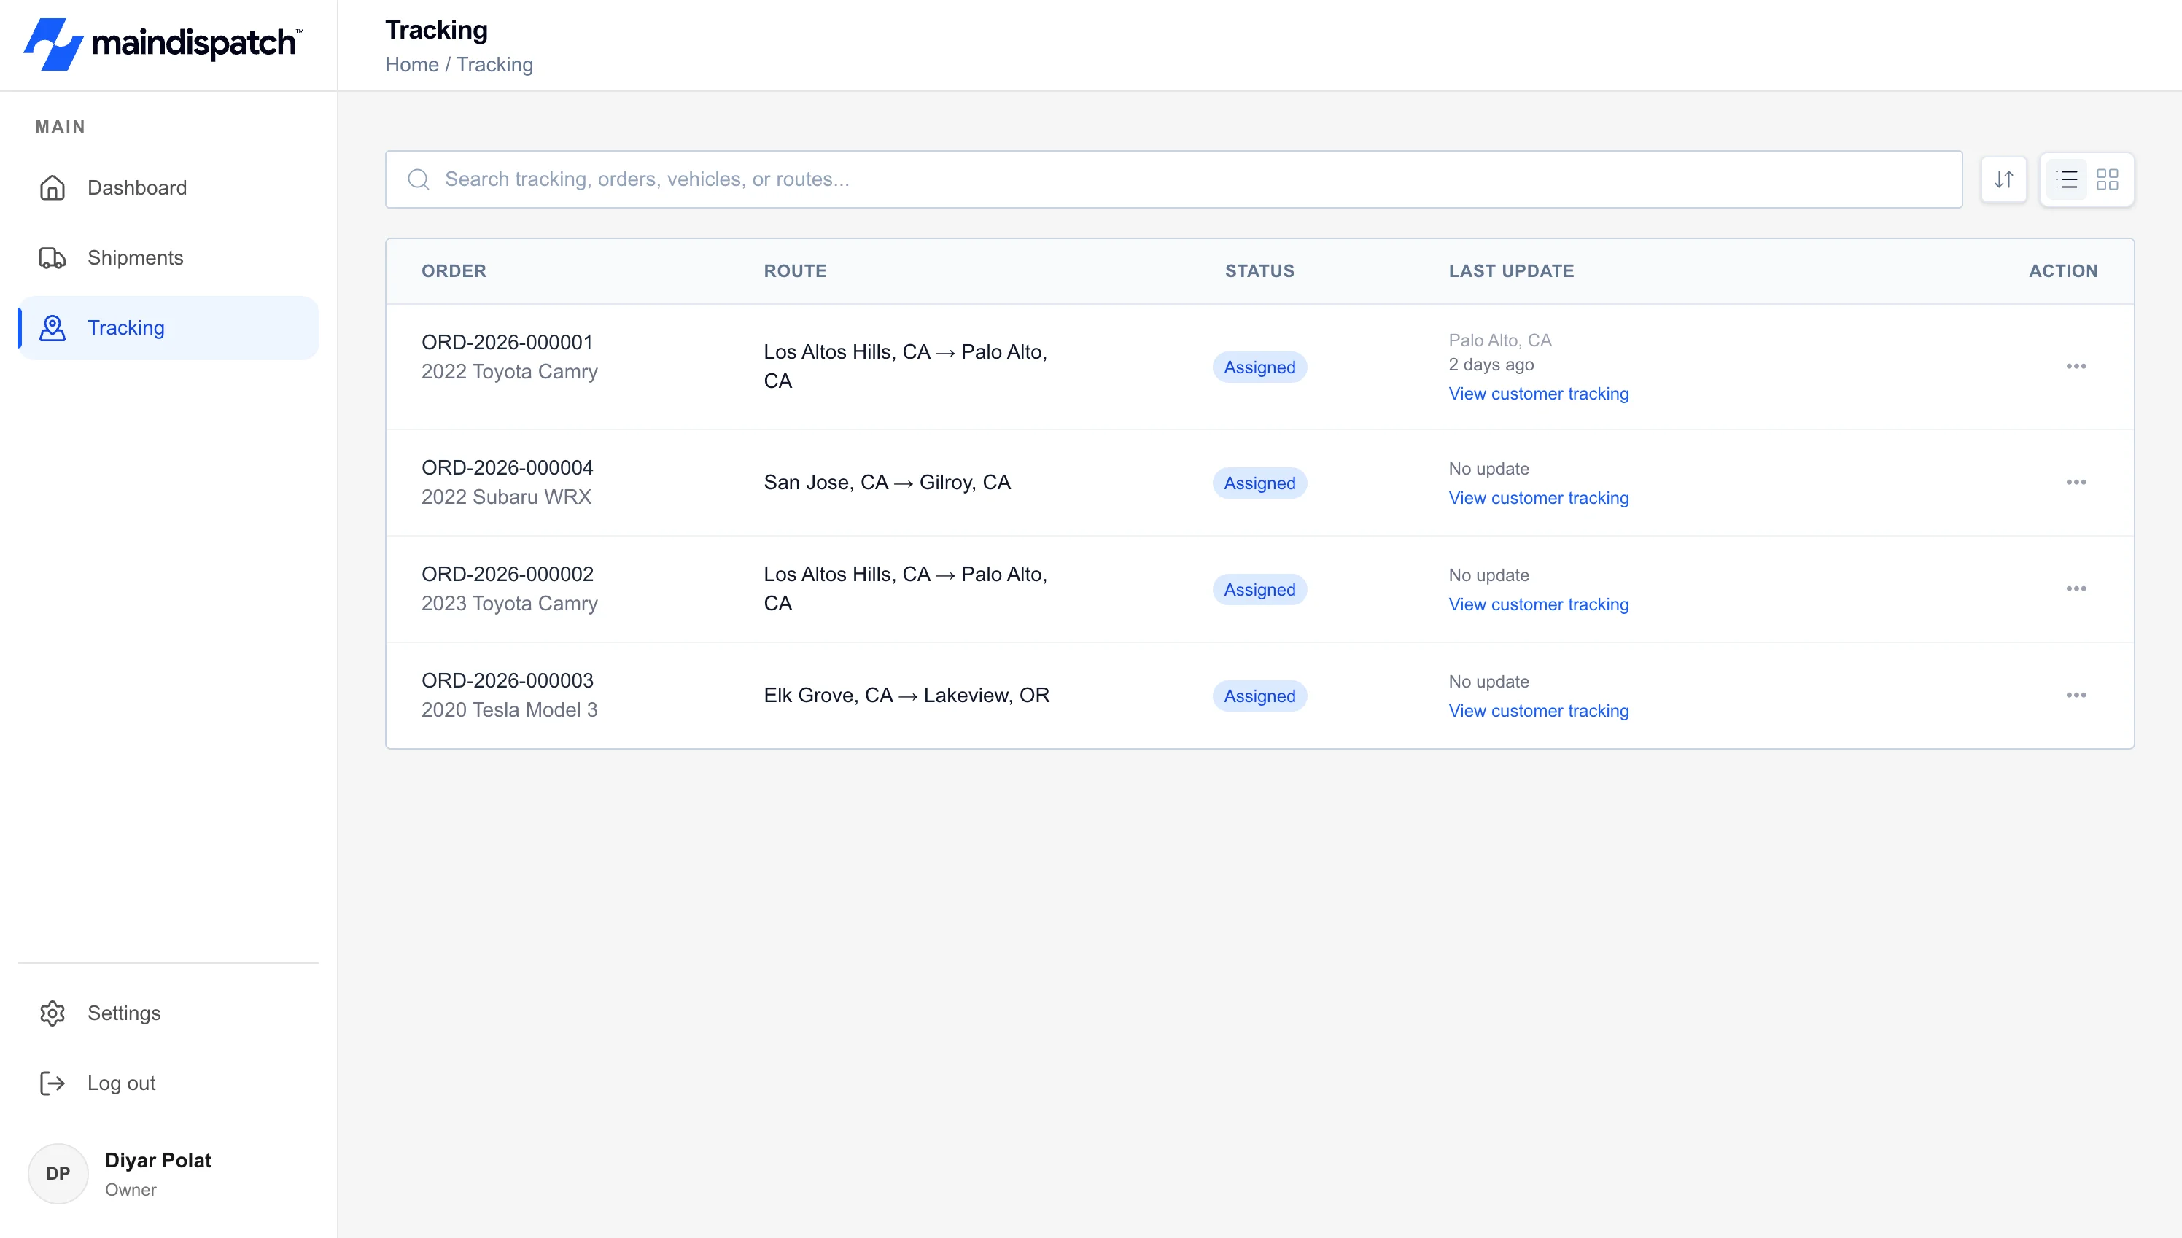The width and height of the screenshot is (2182, 1238).
Task: Click the Log out arrow icon
Action: (x=53, y=1083)
